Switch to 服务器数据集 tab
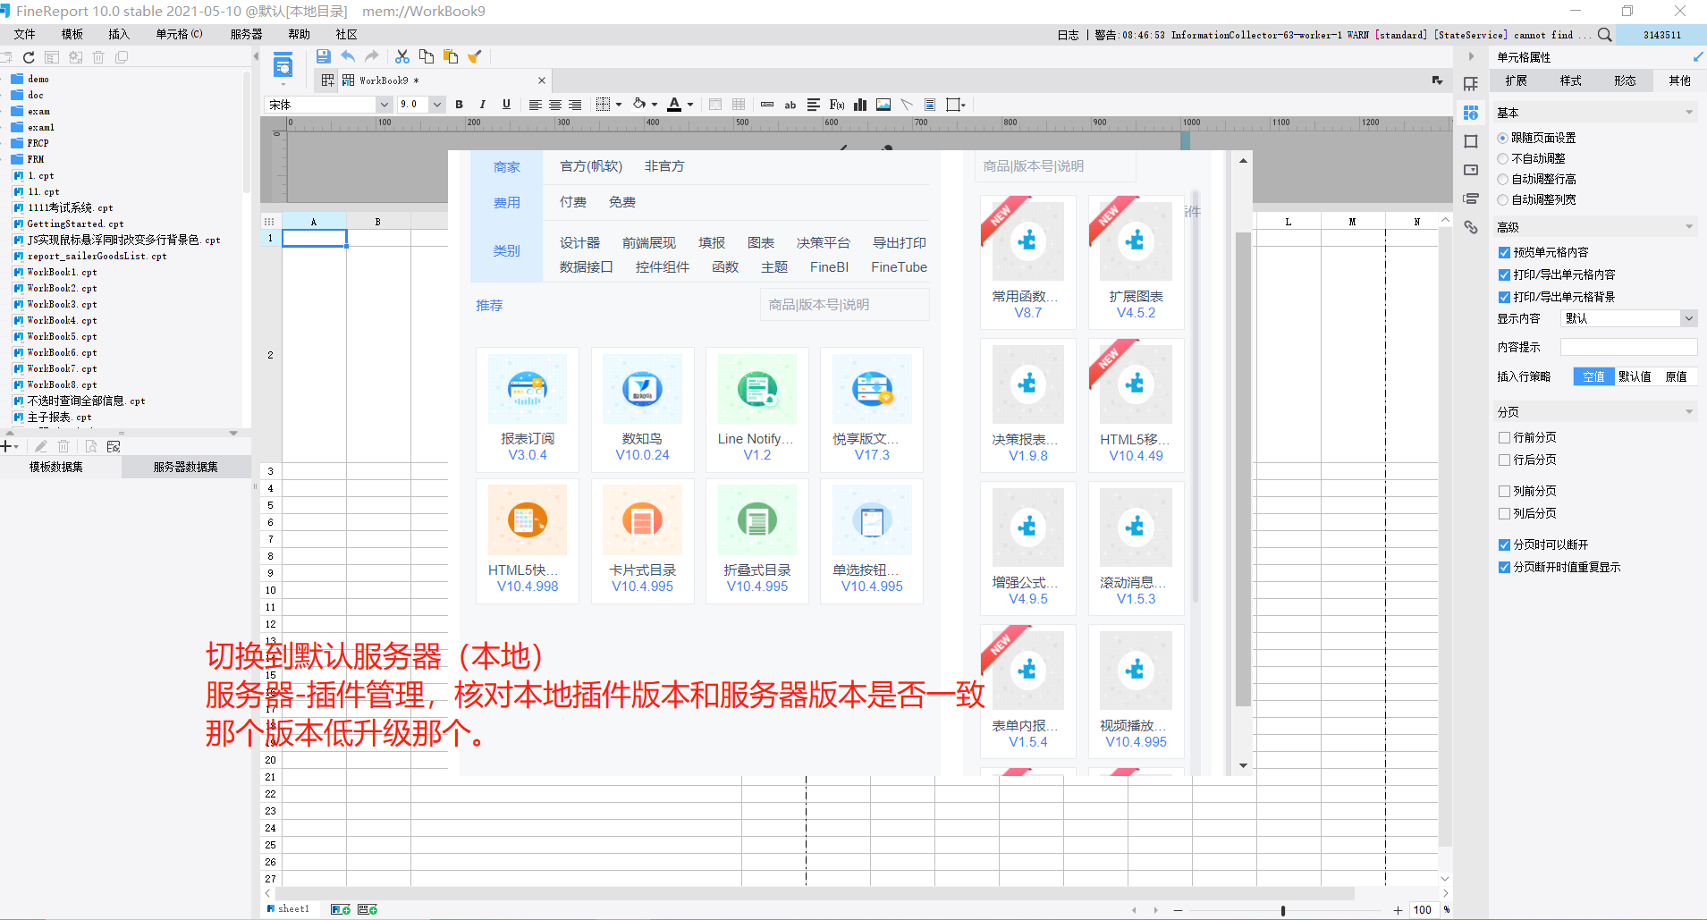This screenshot has height=920, width=1707. click(186, 467)
